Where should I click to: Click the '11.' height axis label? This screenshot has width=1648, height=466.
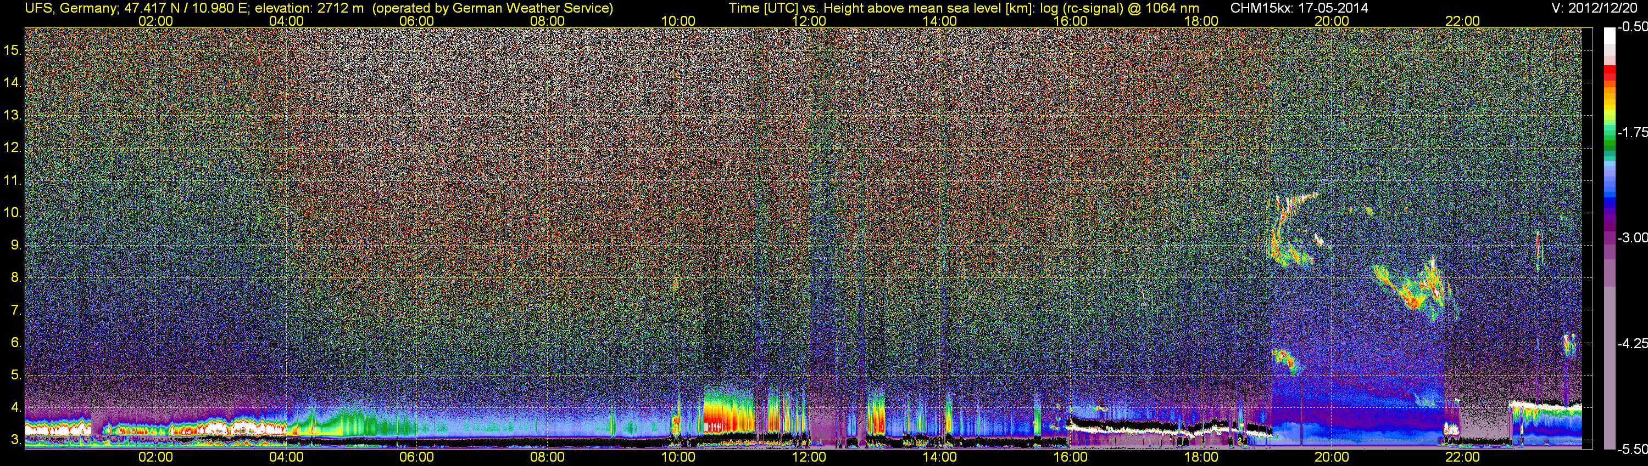13,180
